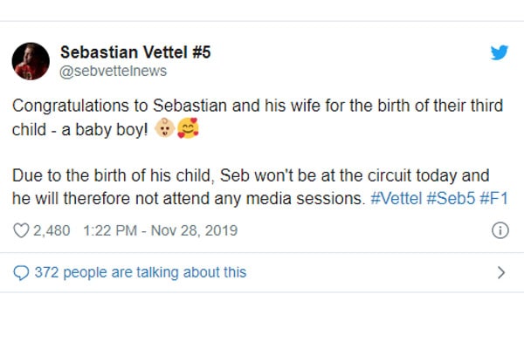Open the sebvettelnews profile avatar
The width and height of the screenshot is (524, 349).
point(30,61)
